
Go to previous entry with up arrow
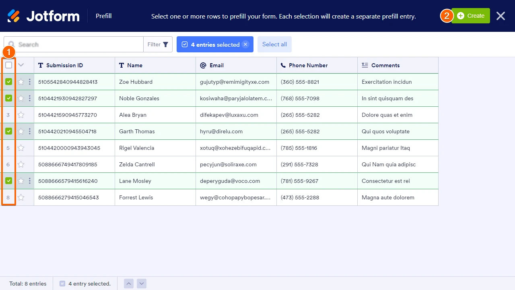[x=129, y=284]
